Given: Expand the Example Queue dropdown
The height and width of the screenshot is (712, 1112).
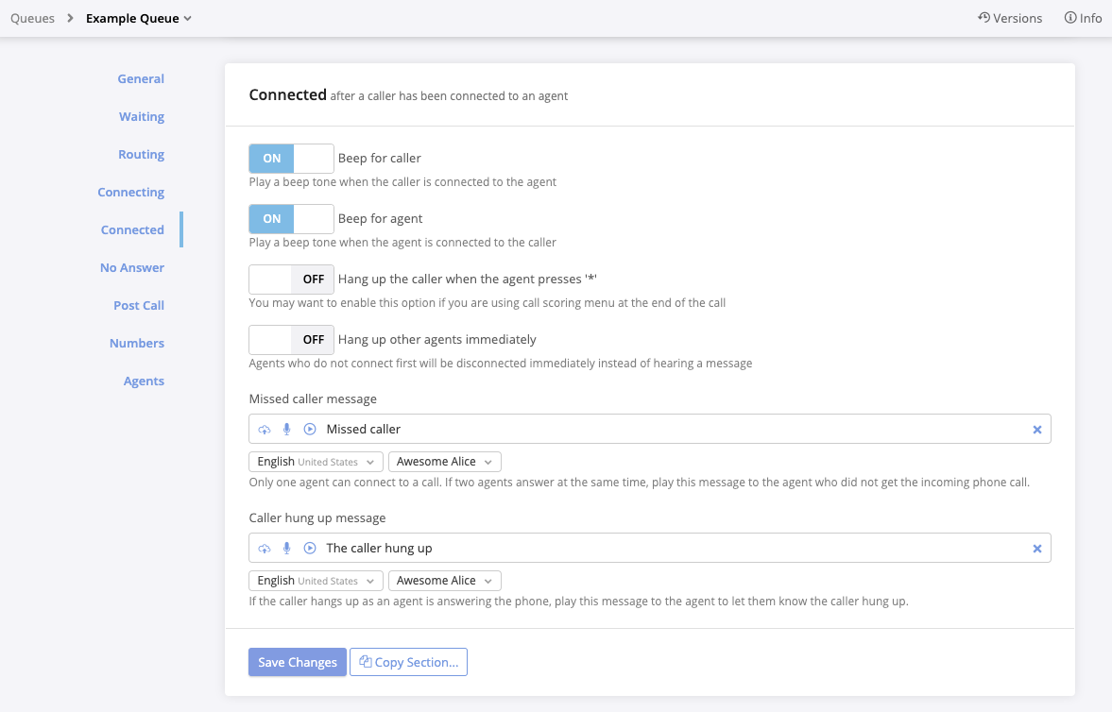Looking at the screenshot, I should pyautogui.click(x=139, y=18).
